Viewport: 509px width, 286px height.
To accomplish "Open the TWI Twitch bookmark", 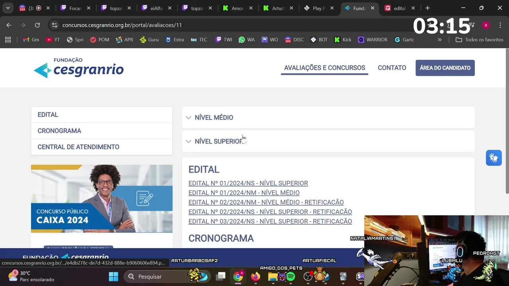I will pos(223,40).
